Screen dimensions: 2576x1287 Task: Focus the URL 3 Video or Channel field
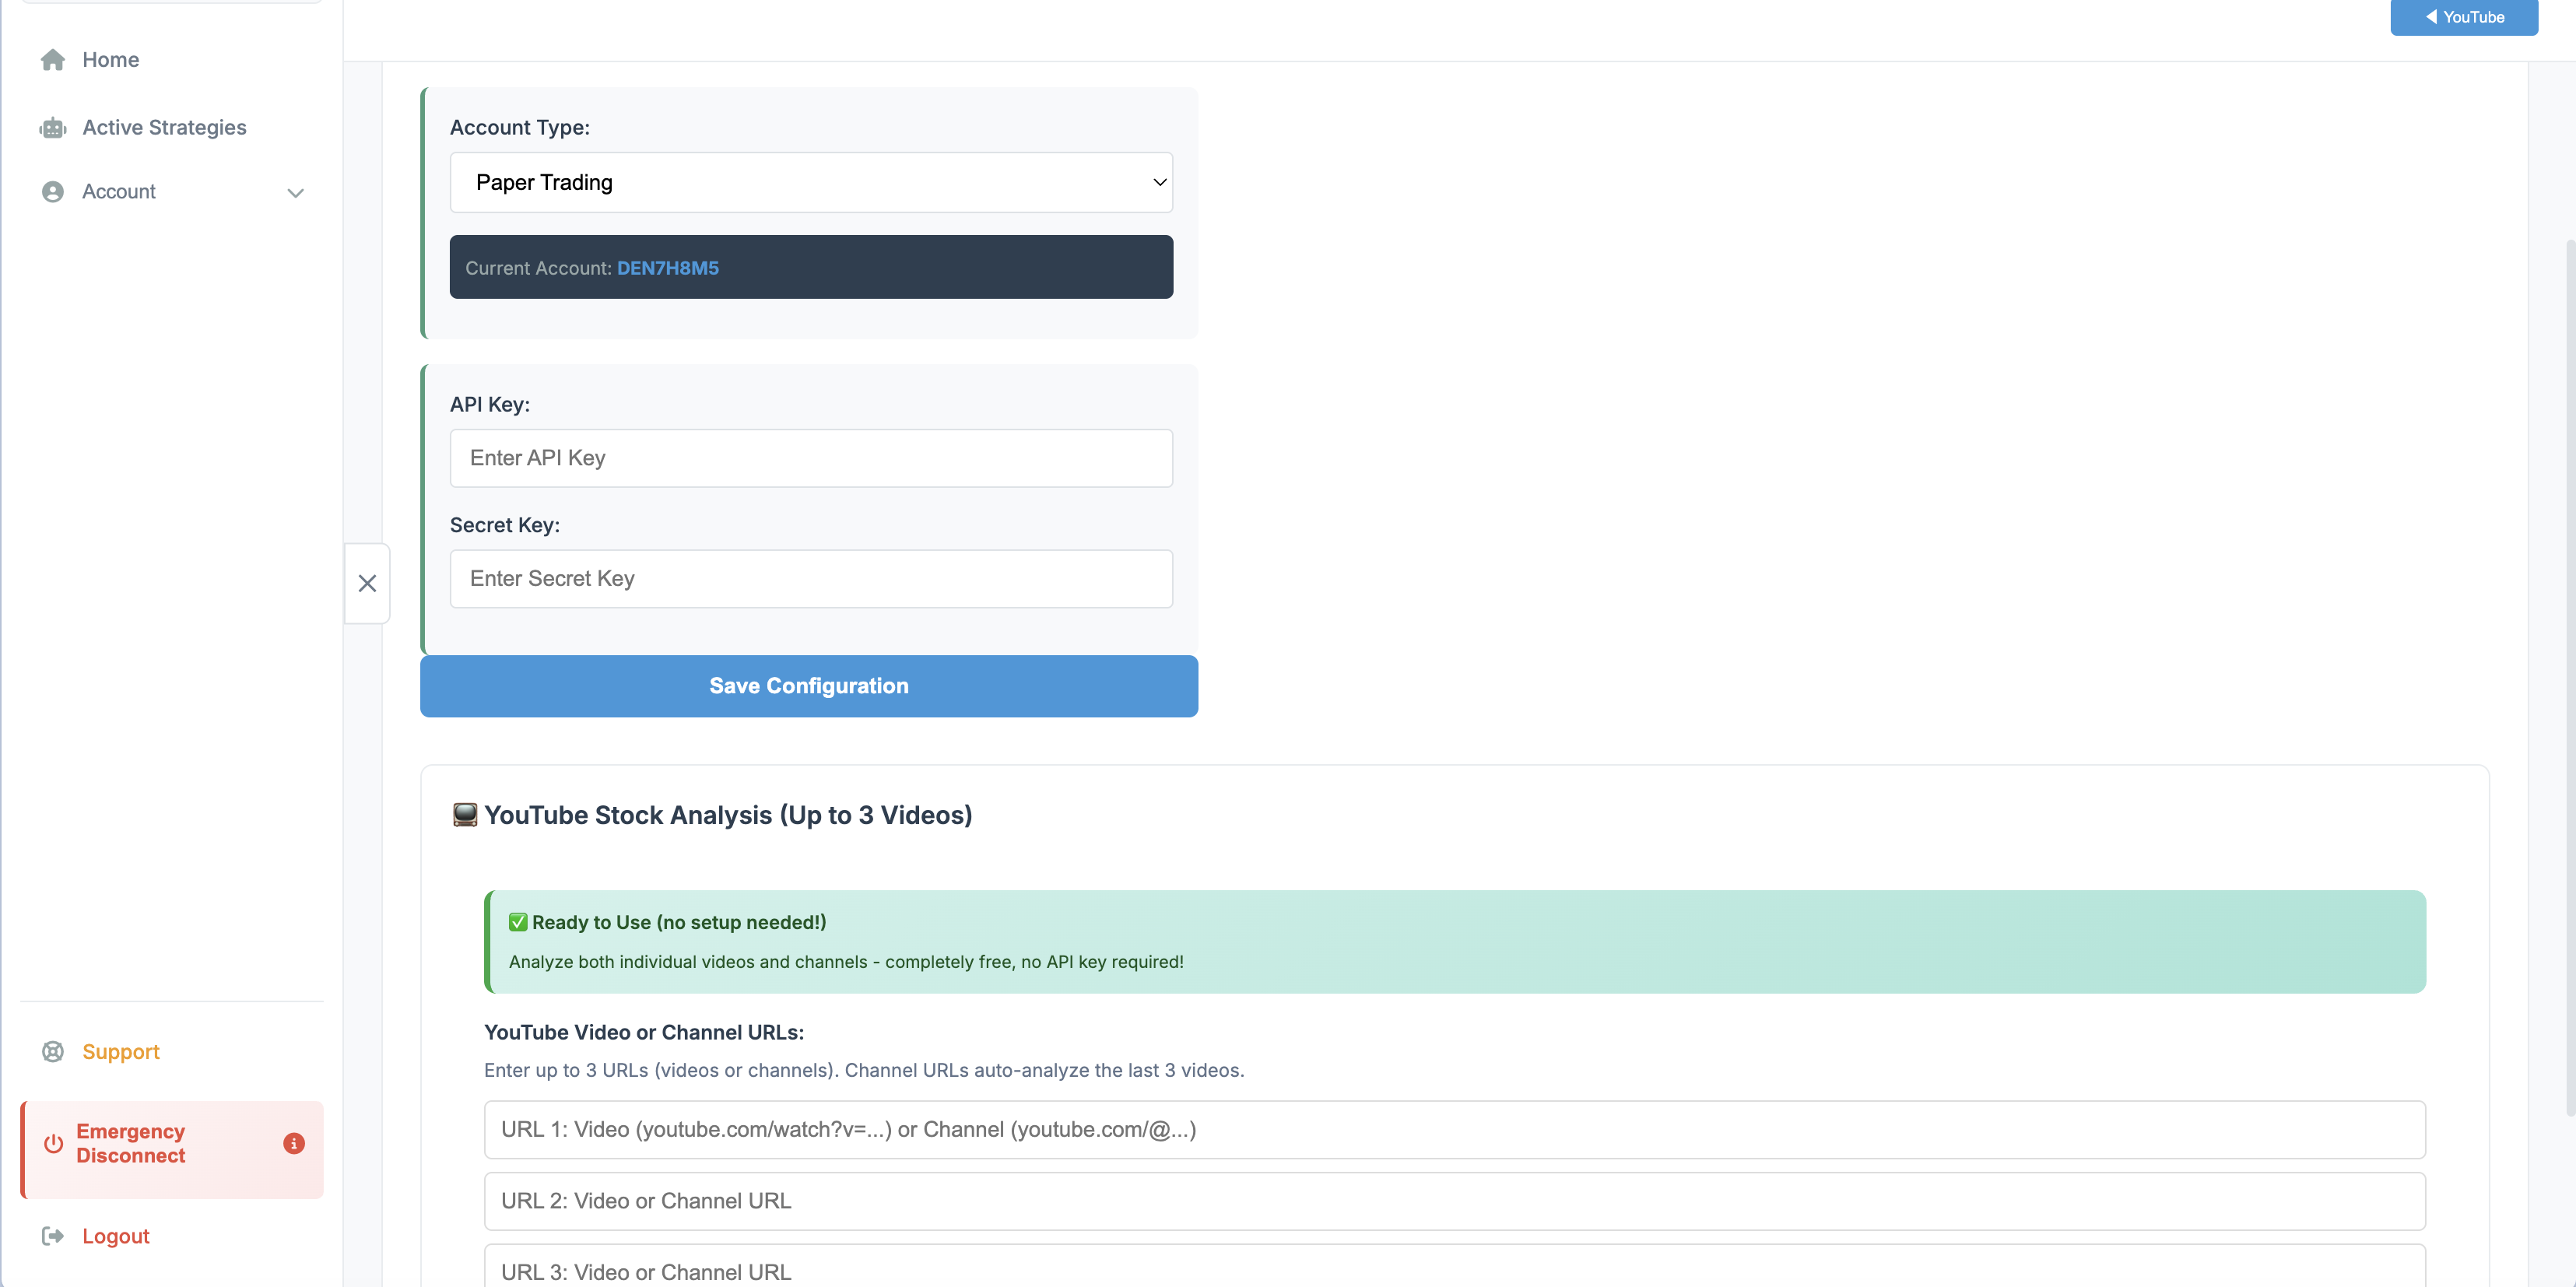[x=1455, y=1266]
